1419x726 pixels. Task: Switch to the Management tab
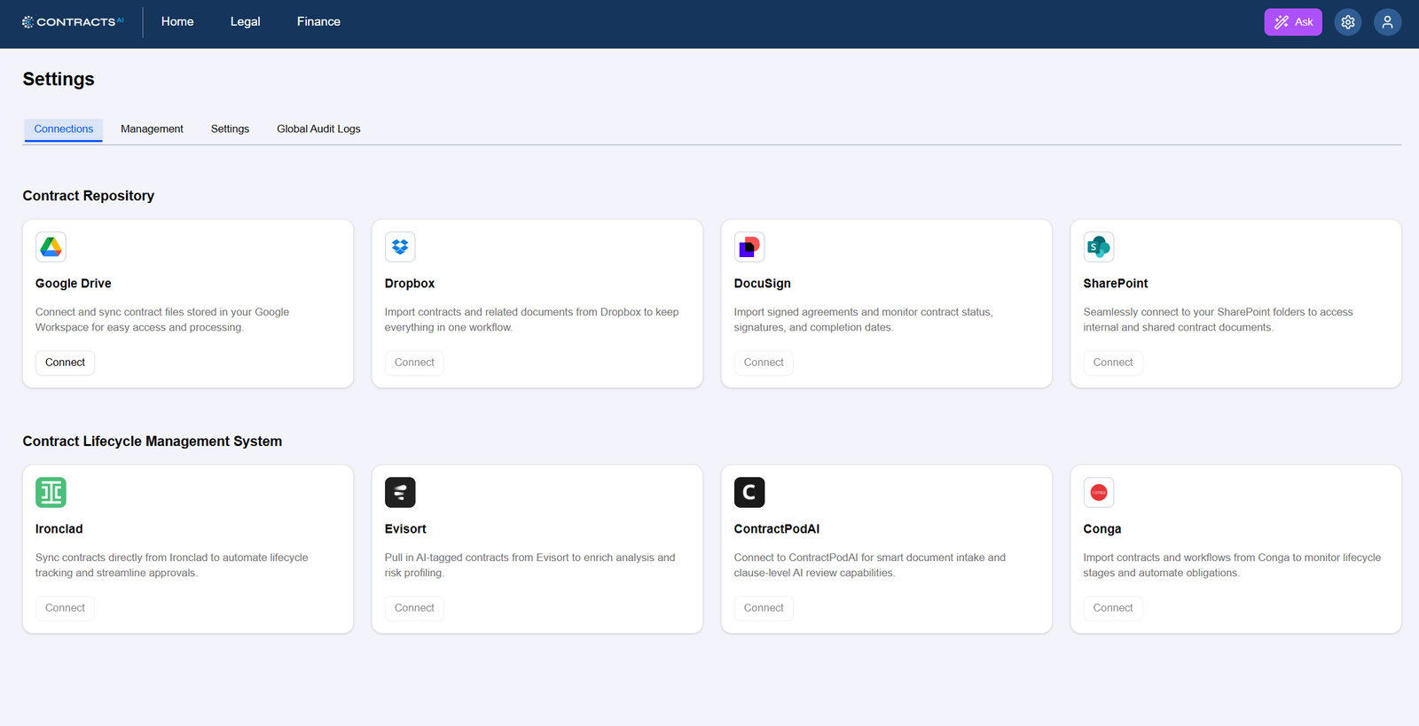click(x=152, y=129)
